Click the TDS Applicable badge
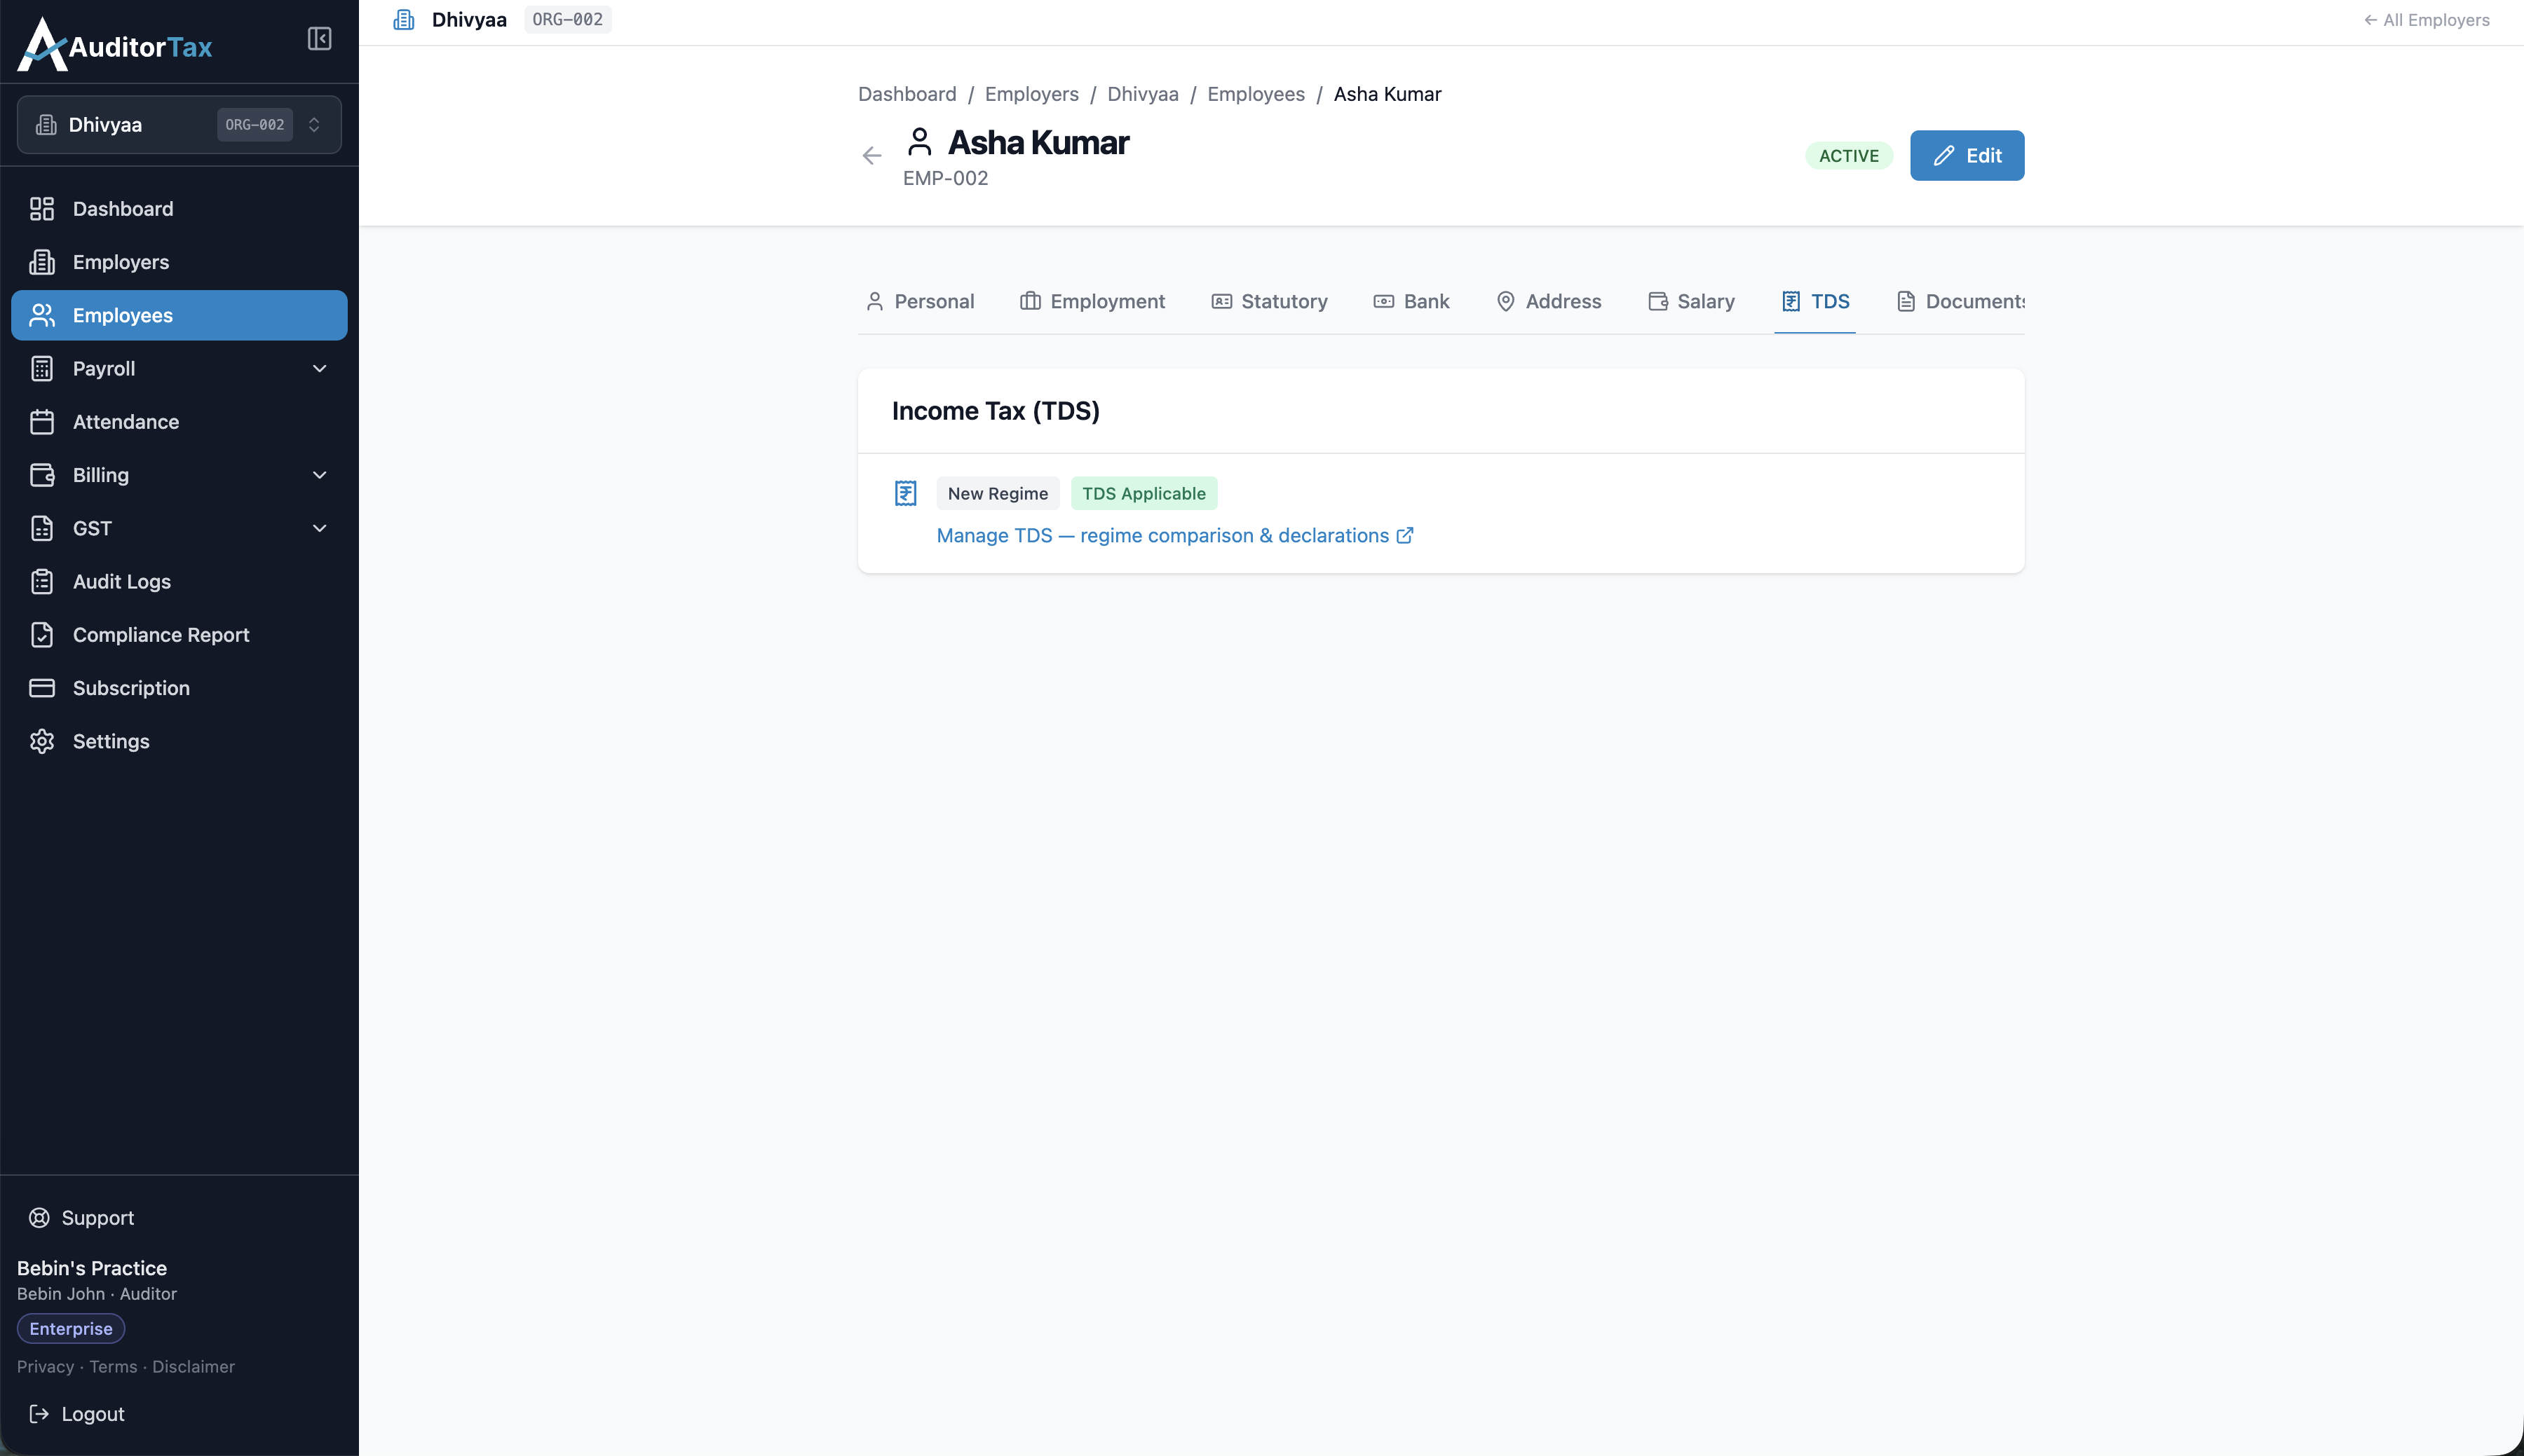The width and height of the screenshot is (2524, 1456). 1144,494
